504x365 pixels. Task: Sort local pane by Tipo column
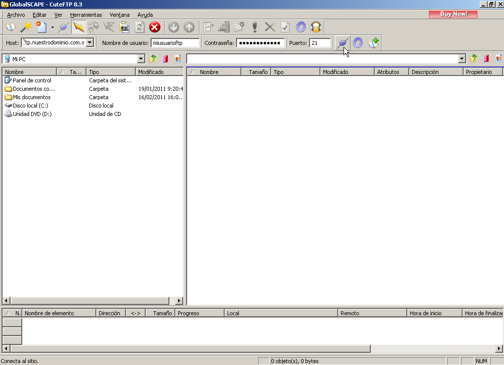(111, 72)
